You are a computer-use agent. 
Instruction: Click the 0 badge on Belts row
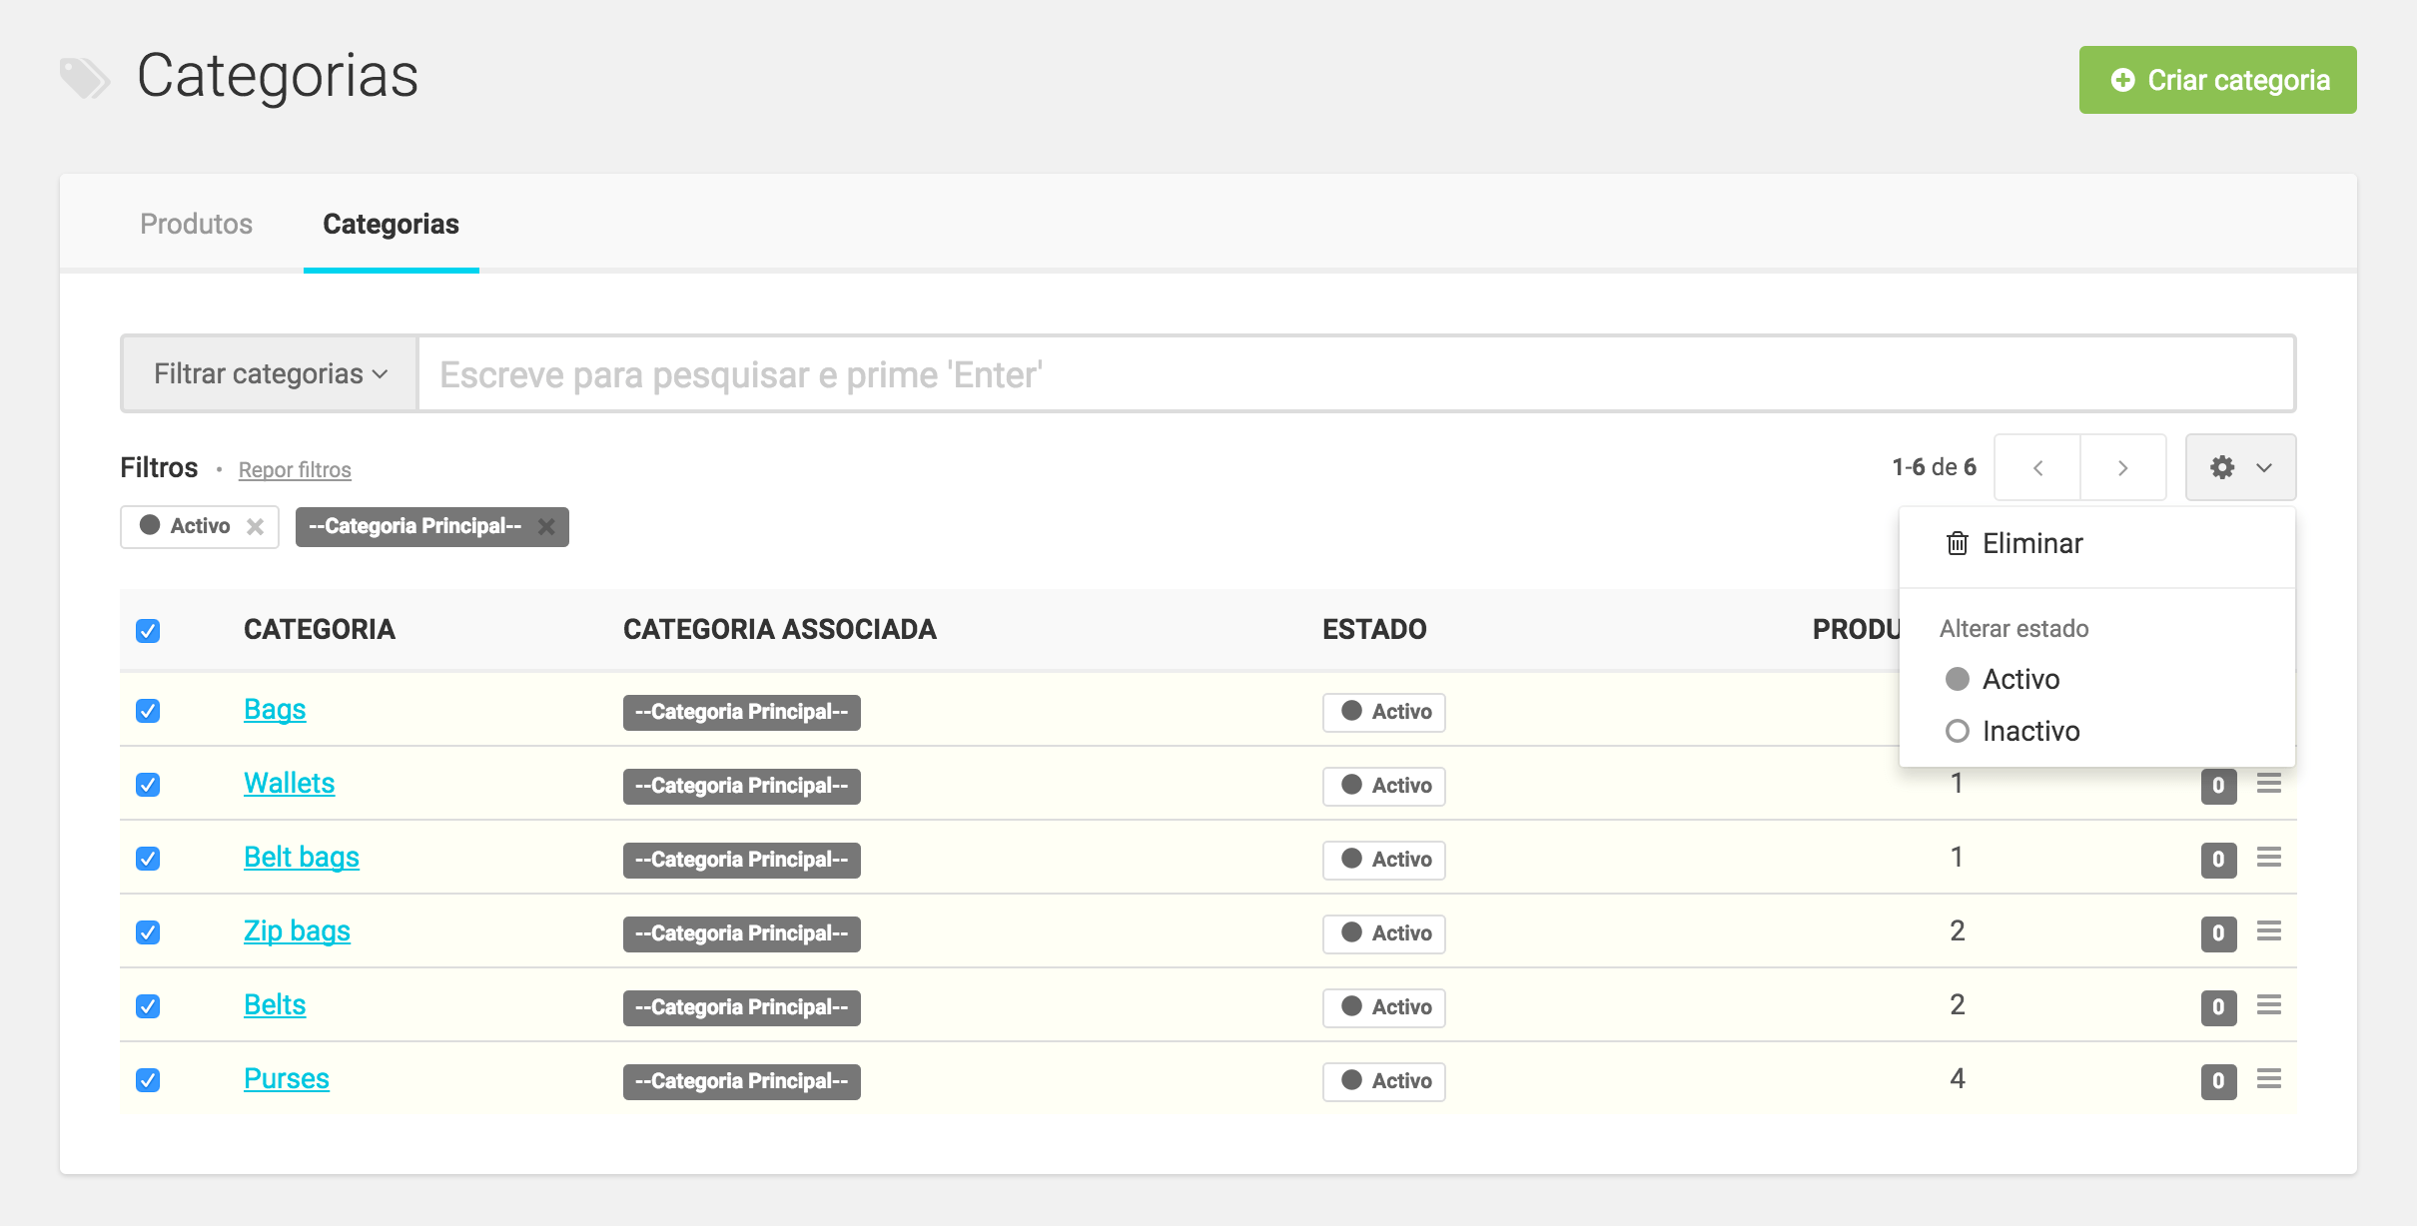click(x=2217, y=1006)
